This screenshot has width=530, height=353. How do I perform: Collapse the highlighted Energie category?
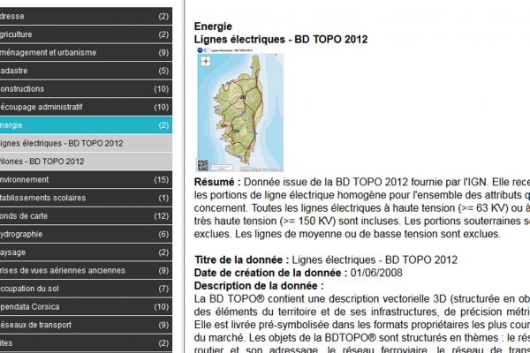(86, 125)
